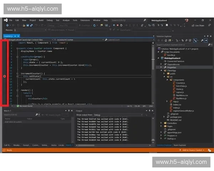Screen dimensions: 214x171
Task: Click the Save All icon
Action: click(31, 25)
